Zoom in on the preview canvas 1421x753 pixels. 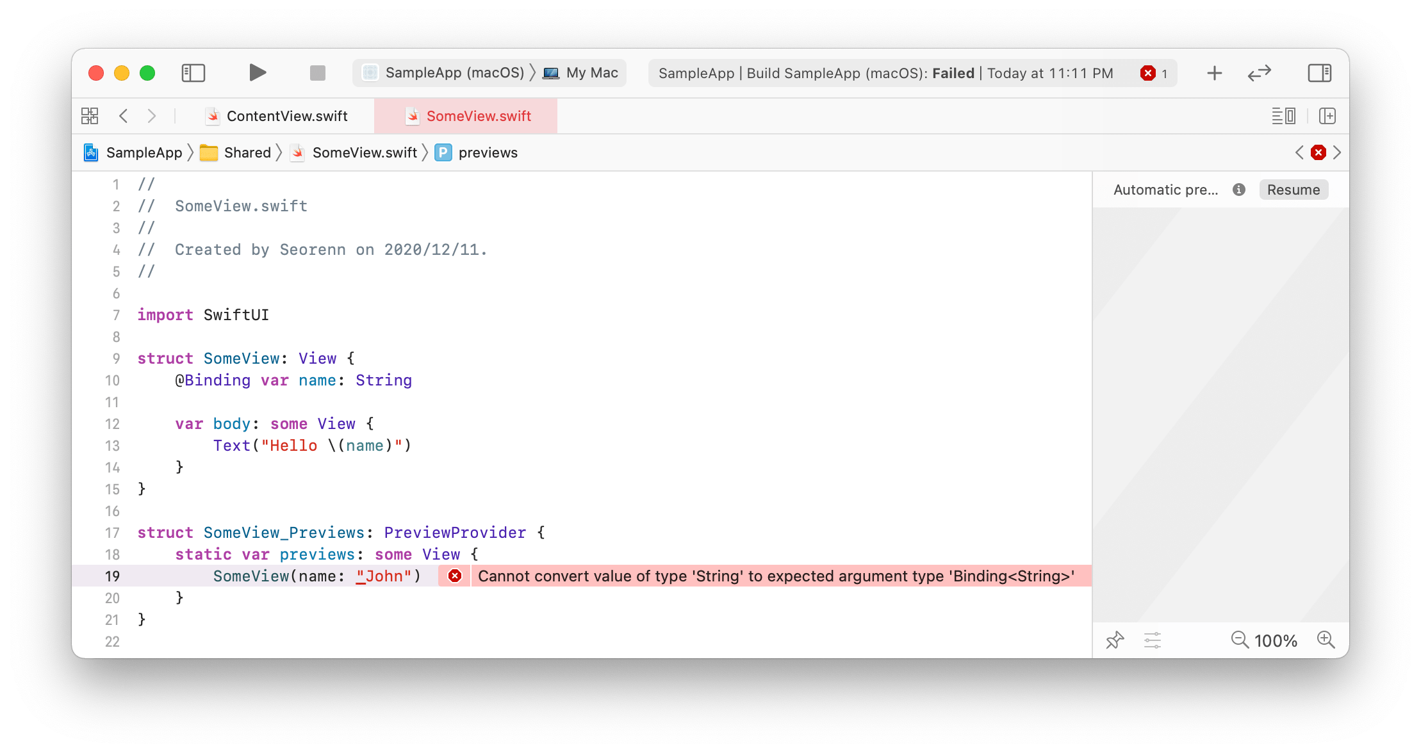(x=1326, y=640)
